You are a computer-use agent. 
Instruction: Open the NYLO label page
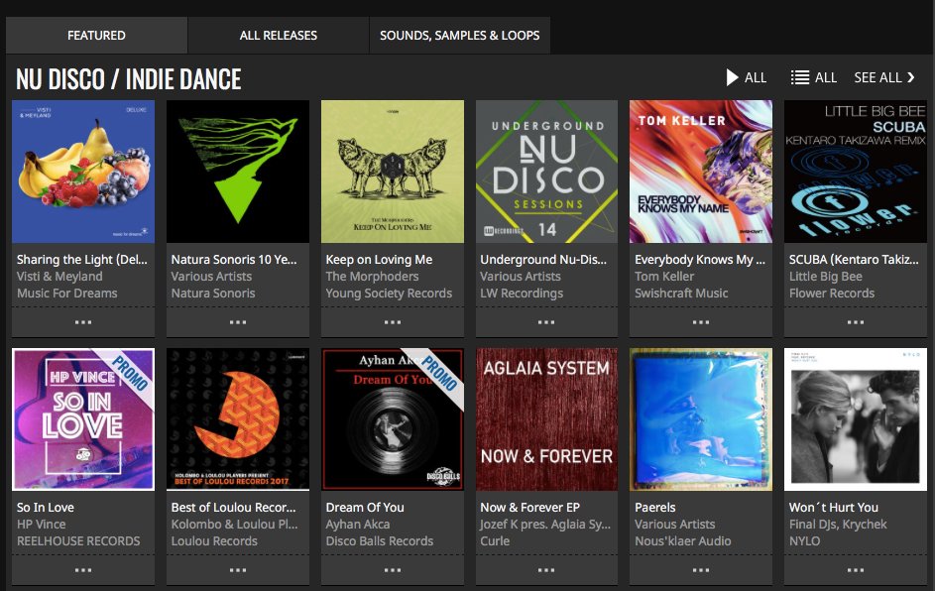pyautogui.click(x=804, y=540)
